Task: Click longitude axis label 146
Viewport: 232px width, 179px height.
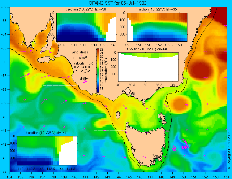Action: coord(140,177)
